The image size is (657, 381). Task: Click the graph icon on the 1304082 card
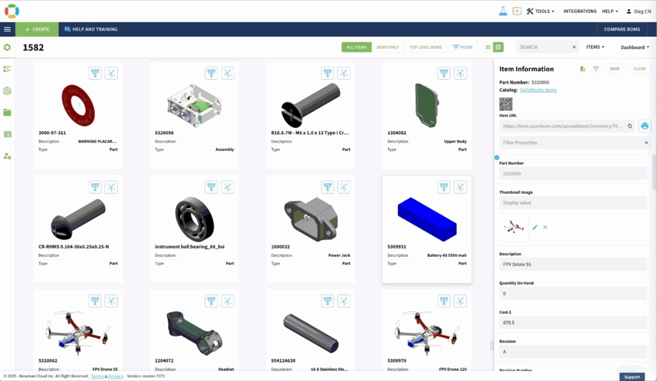(x=460, y=73)
